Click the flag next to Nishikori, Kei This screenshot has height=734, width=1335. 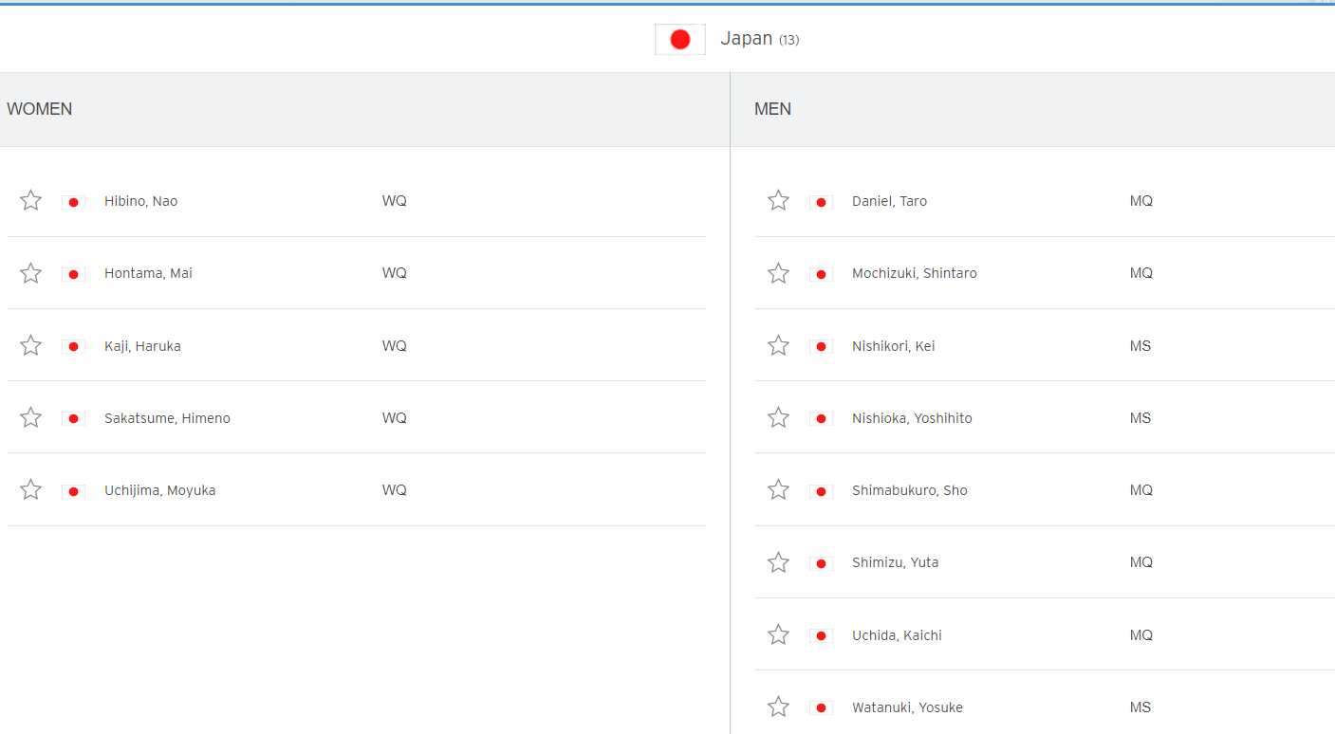821,346
